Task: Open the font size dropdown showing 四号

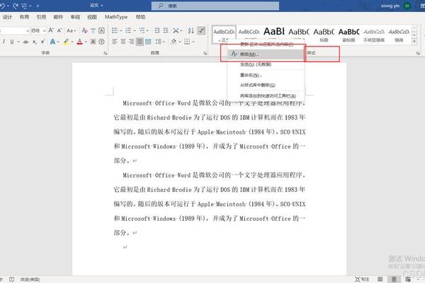Action: pos(44,31)
